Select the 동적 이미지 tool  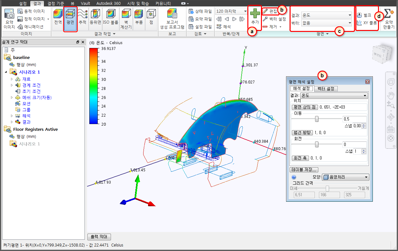[31, 11]
